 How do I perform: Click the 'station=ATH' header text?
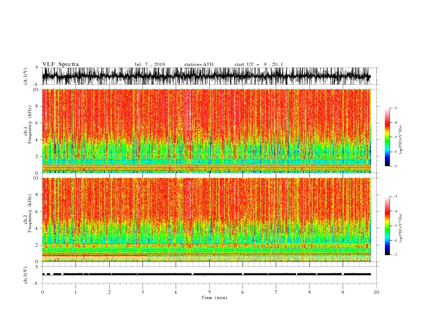[199, 64]
